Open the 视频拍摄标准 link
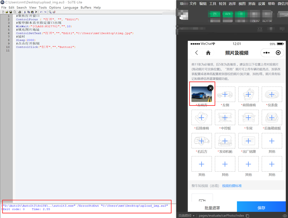Viewport: 288px width, 218px height. point(232,186)
